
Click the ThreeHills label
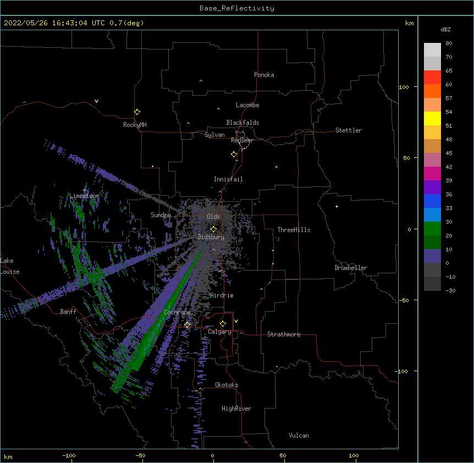pyautogui.click(x=294, y=230)
